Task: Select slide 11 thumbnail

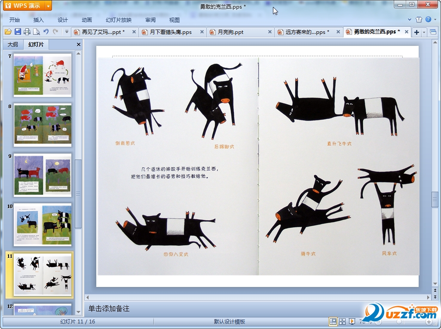Action: [x=43, y=275]
